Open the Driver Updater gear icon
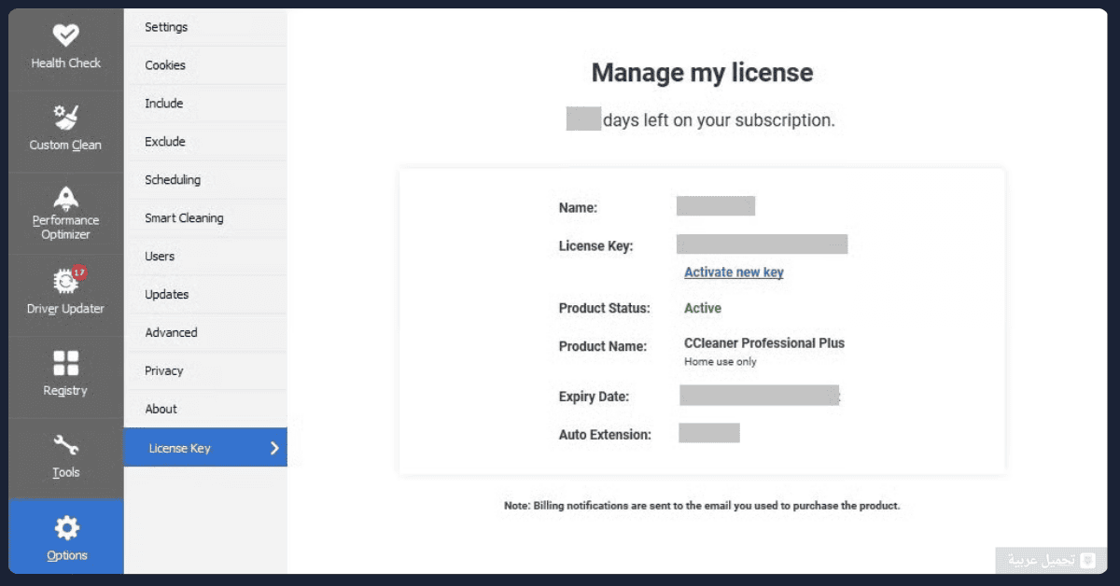 pyautogui.click(x=65, y=281)
